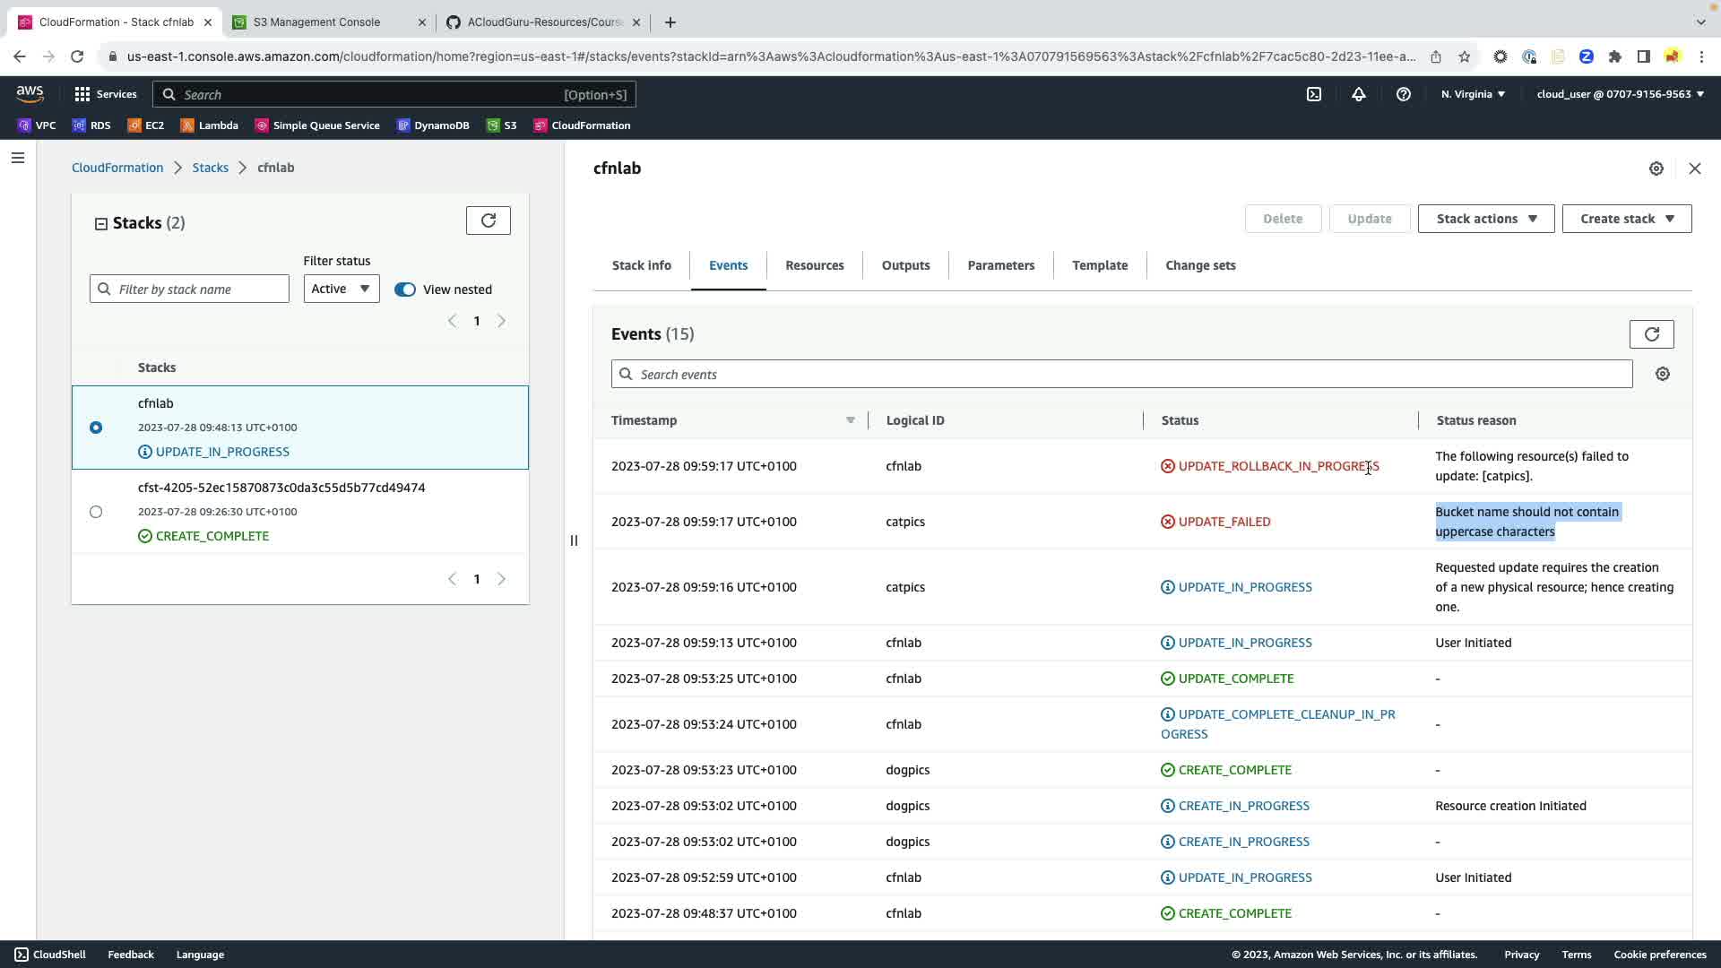Refresh the Events list
Image resolution: width=1721 pixels, height=968 pixels.
click(1651, 334)
